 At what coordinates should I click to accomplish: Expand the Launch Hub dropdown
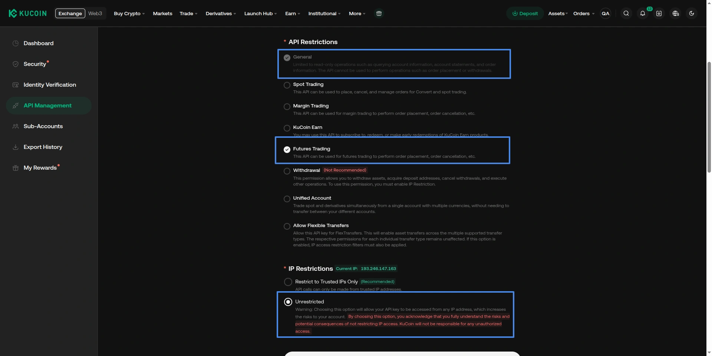[x=260, y=13]
